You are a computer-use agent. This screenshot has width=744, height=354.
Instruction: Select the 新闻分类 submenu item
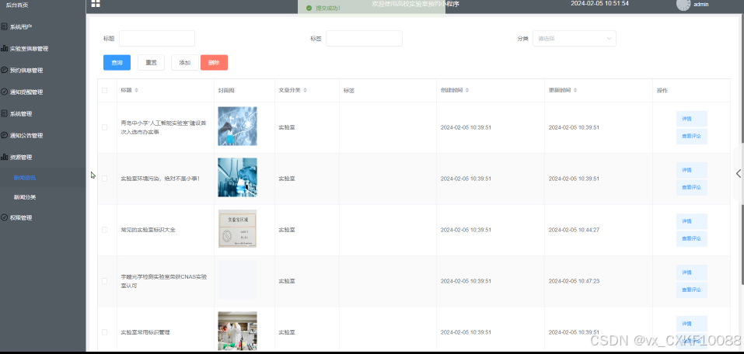(43, 196)
